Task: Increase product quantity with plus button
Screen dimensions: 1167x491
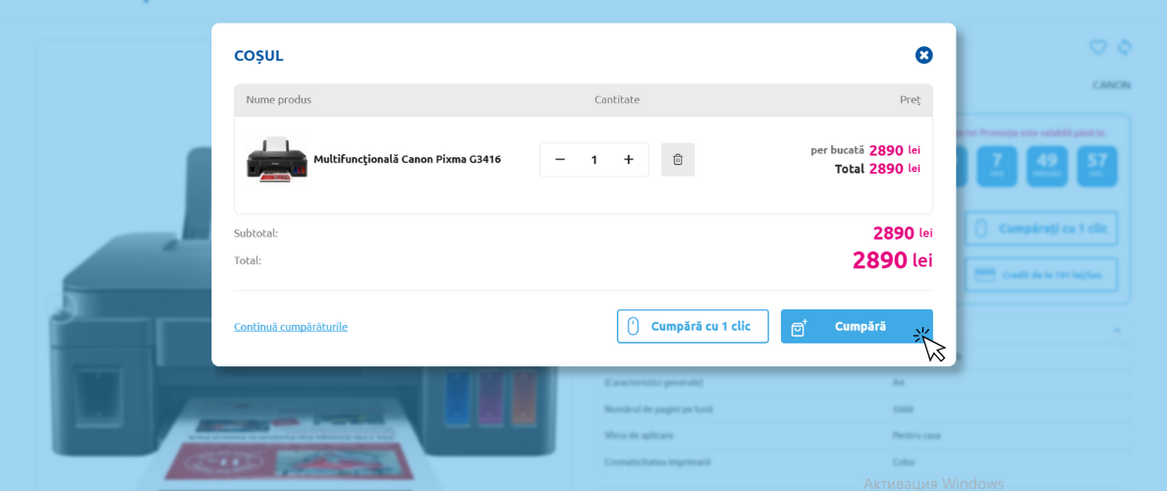Action: point(628,160)
